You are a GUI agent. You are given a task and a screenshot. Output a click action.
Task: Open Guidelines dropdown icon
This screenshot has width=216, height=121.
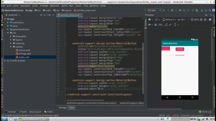point(176,25)
